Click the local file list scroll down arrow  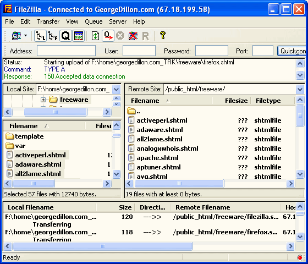(x=117, y=174)
